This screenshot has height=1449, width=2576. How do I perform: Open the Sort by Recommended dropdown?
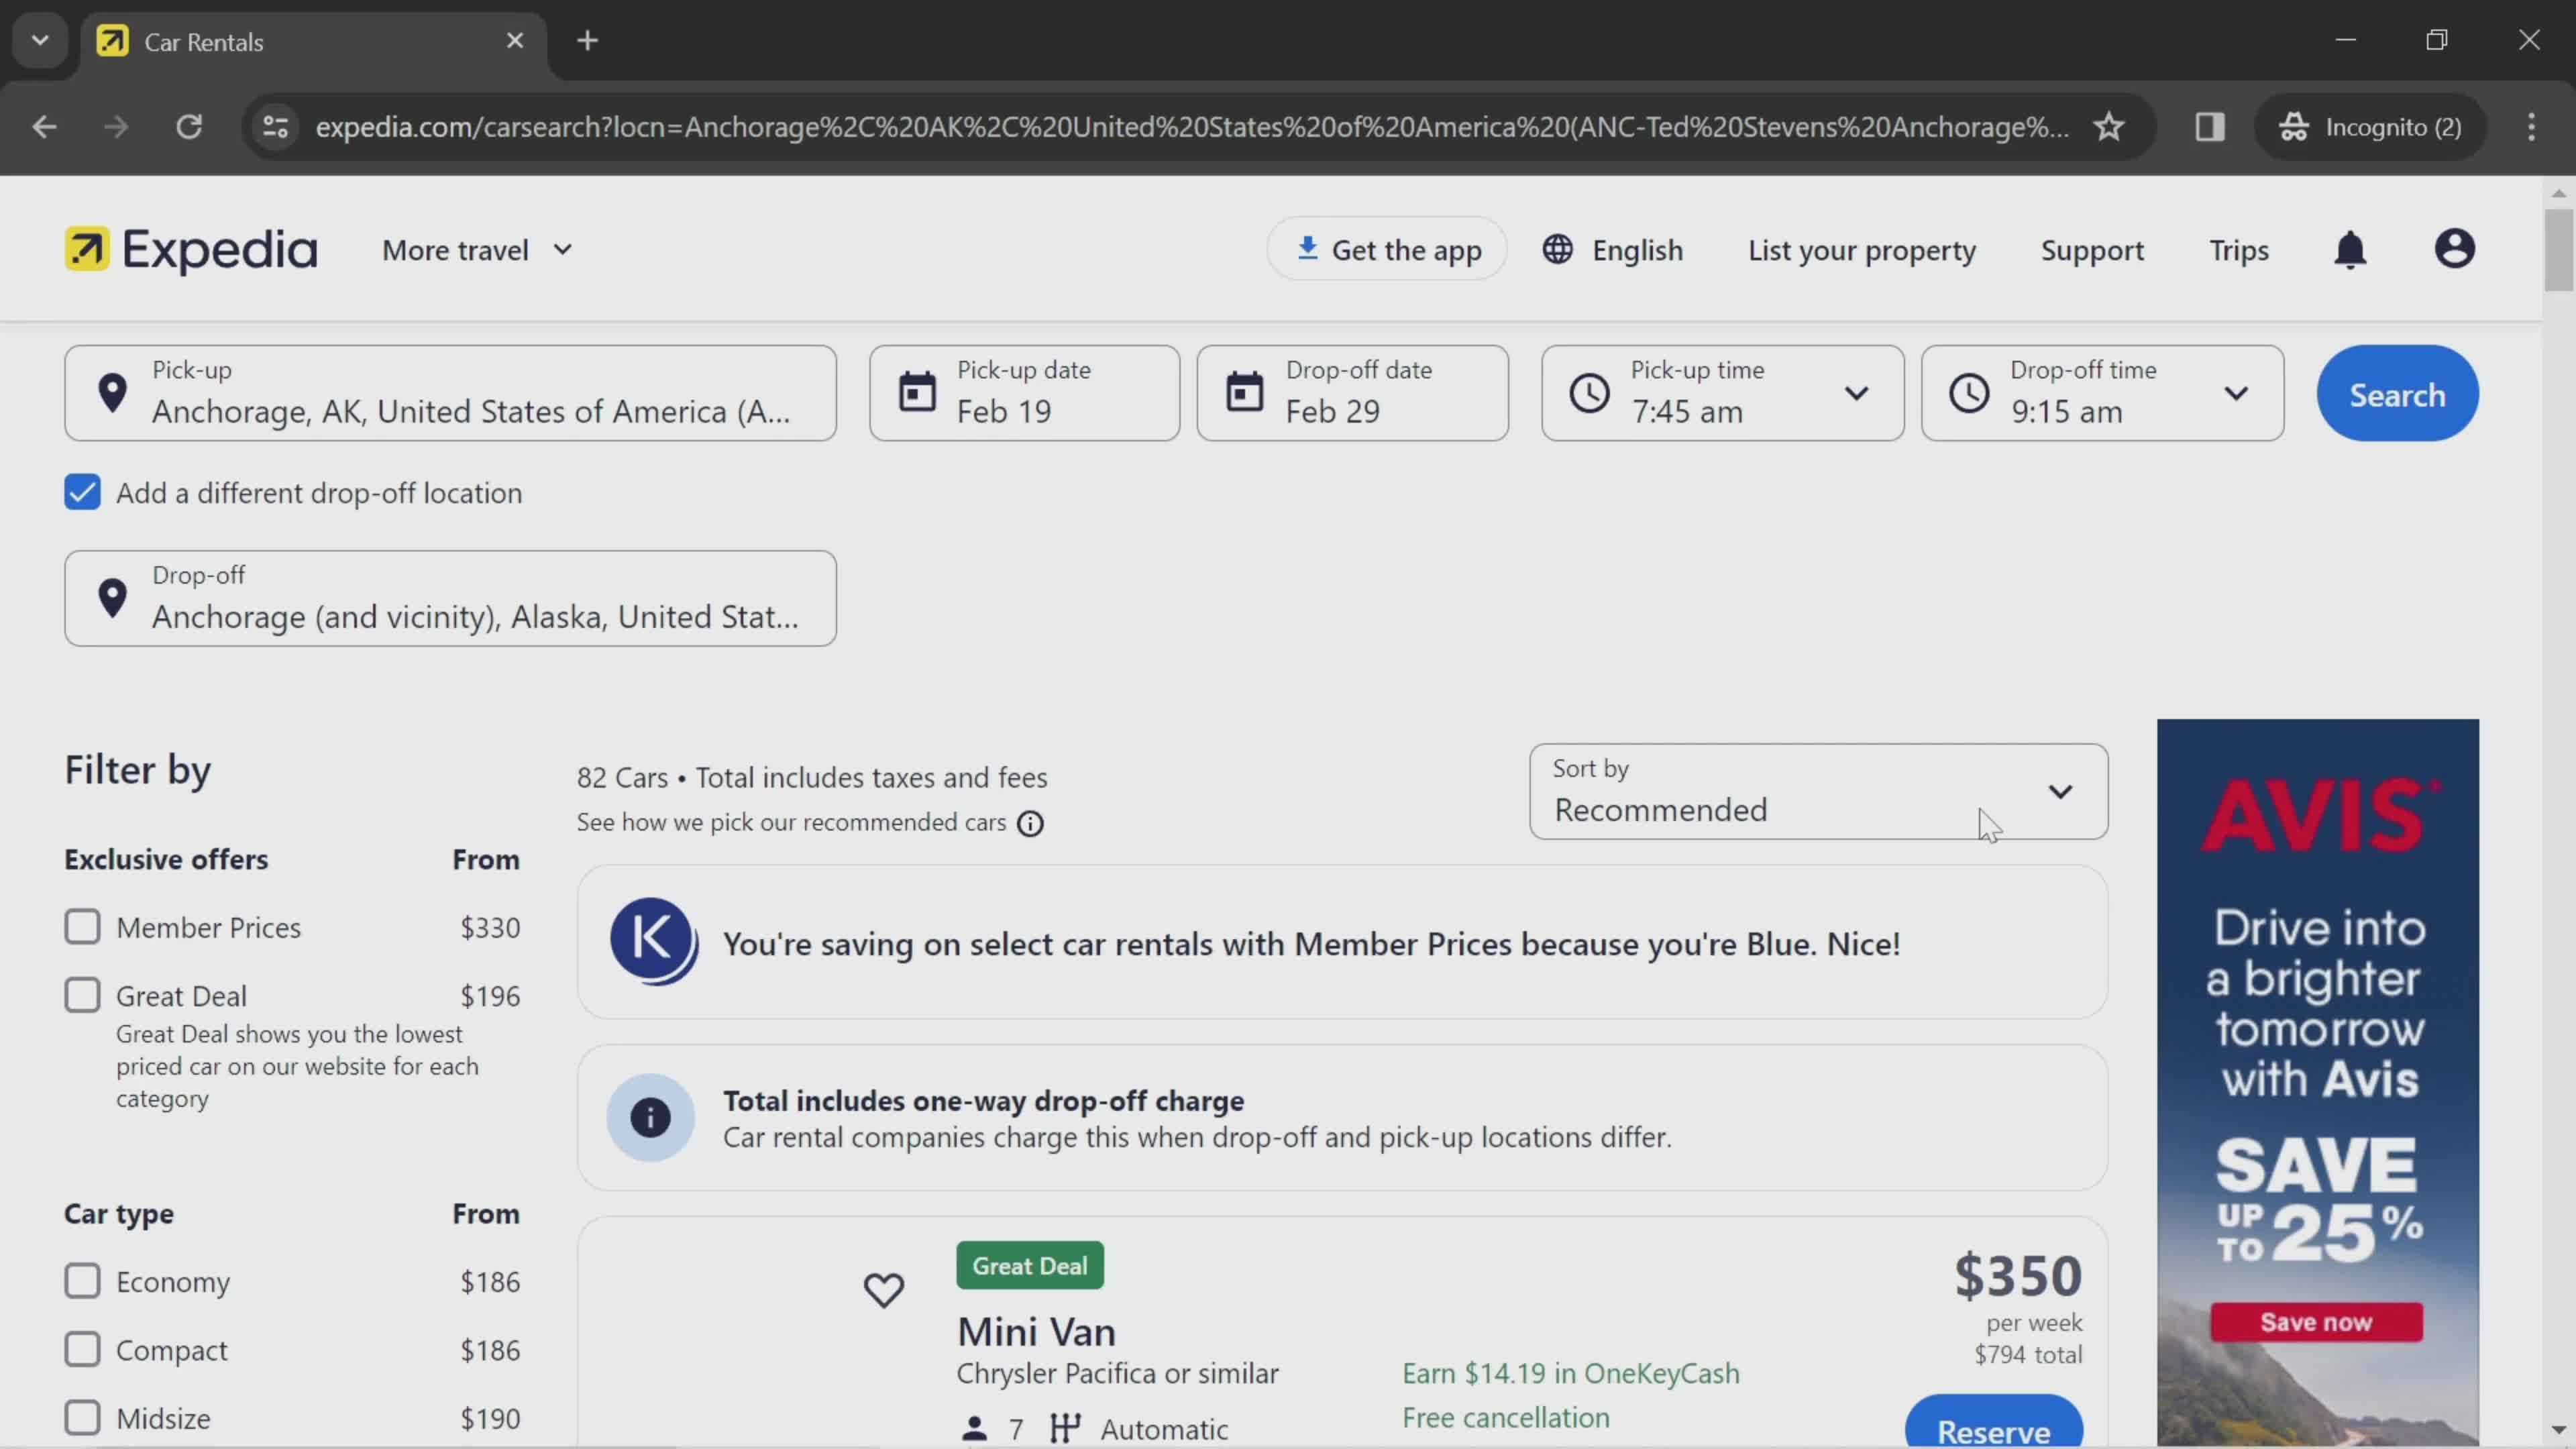pyautogui.click(x=1818, y=791)
